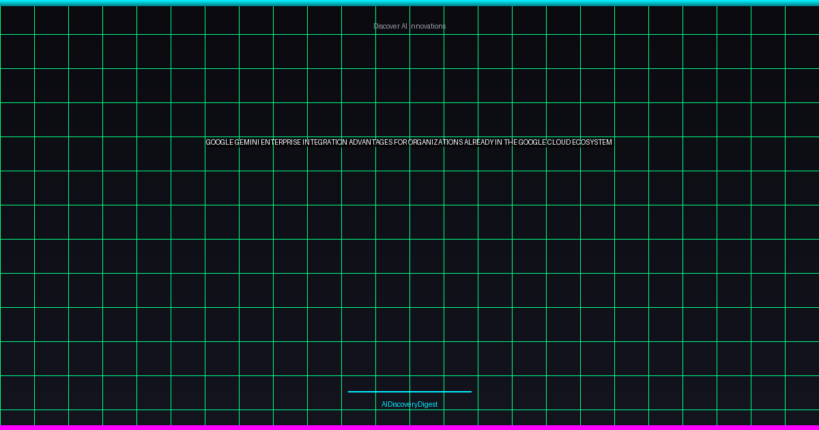Click the "AI" text in the top tagline
This screenshot has height=430, width=819.
click(x=404, y=26)
